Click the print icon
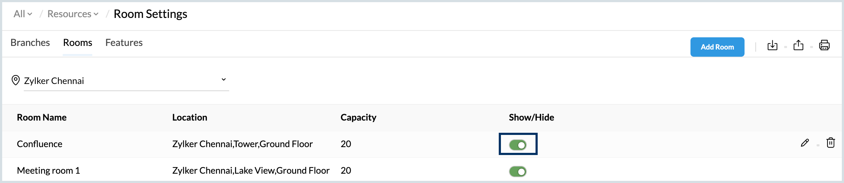Image resolution: width=844 pixels, height=183 pixels. pyautogui.click(x=824, y=46)
